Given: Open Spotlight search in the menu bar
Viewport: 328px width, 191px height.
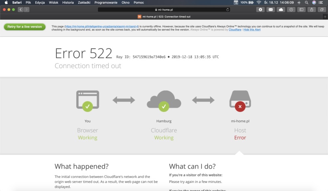Looking at the screenshot, I should [306, 3].
